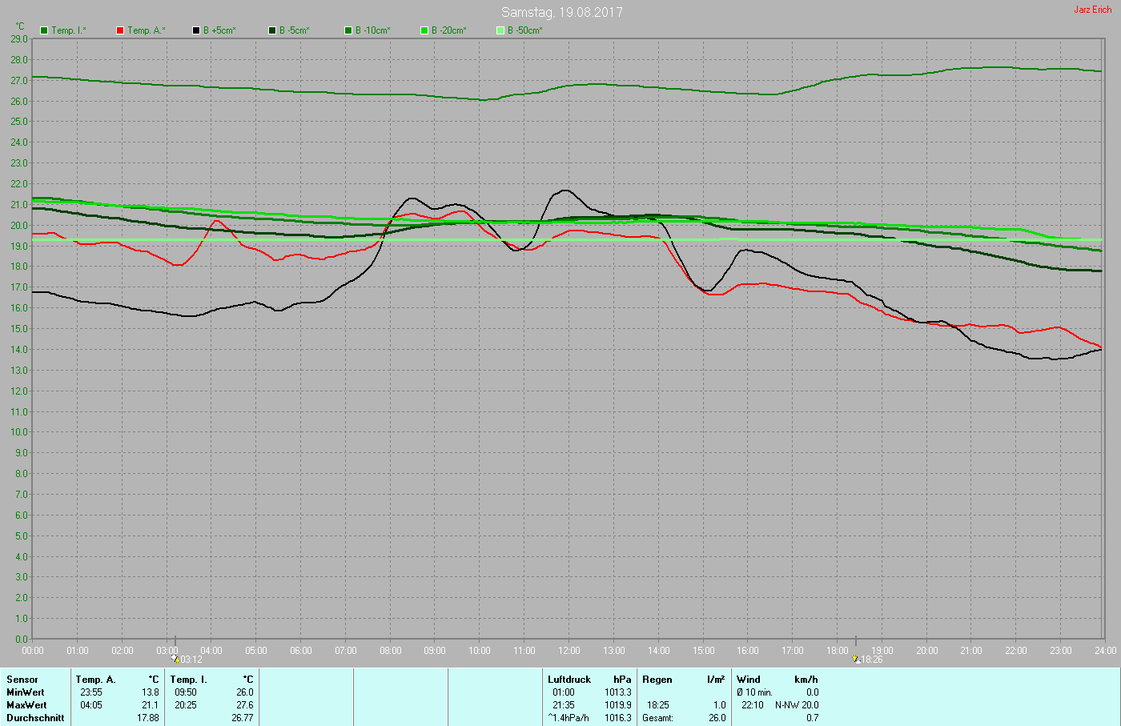Select the B -5cm* legend label
Image resolution: width=1121 pixels, height=726 pixels.
[x=295, y=30]
